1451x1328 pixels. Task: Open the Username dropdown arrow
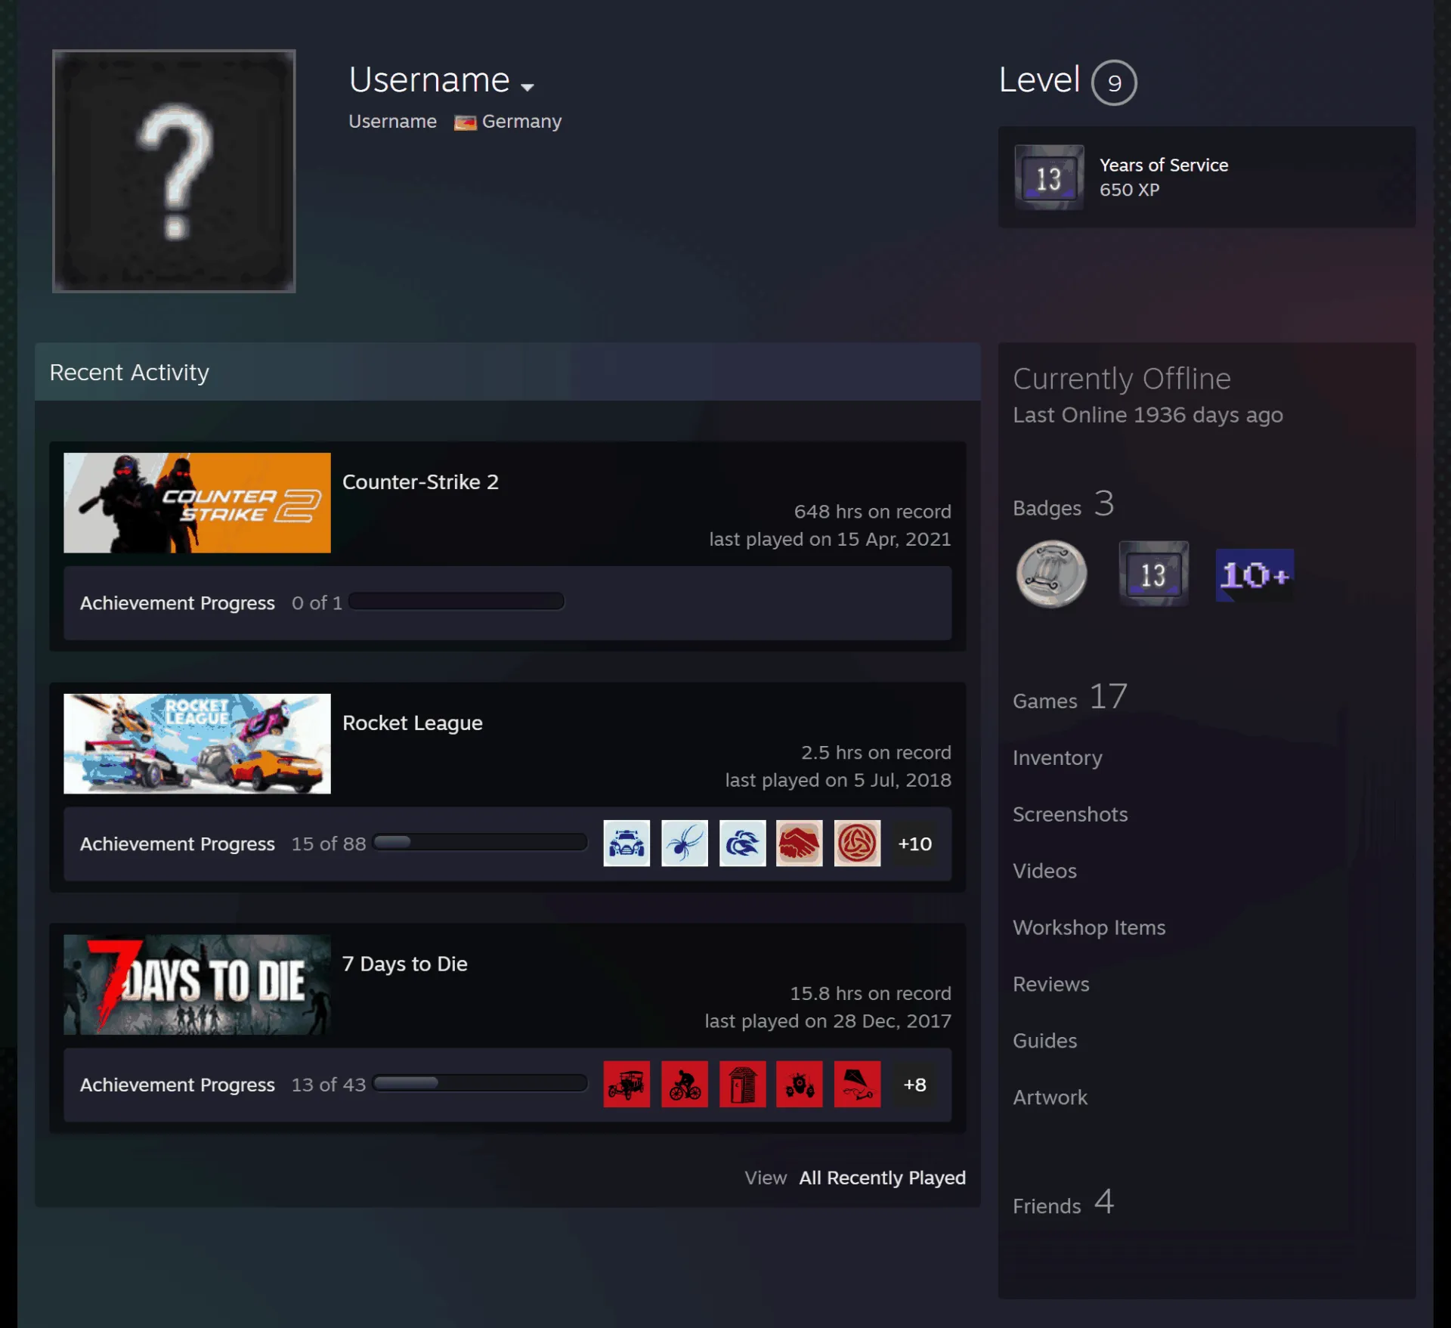point(527,87)
